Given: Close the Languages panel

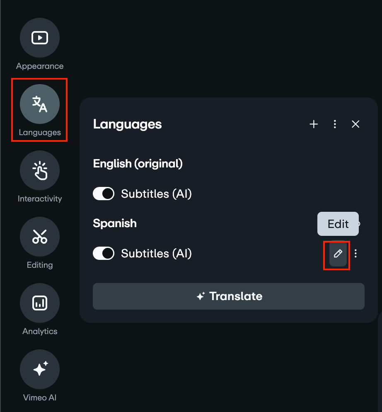Looking at the screenshot, I should [355, 124].
